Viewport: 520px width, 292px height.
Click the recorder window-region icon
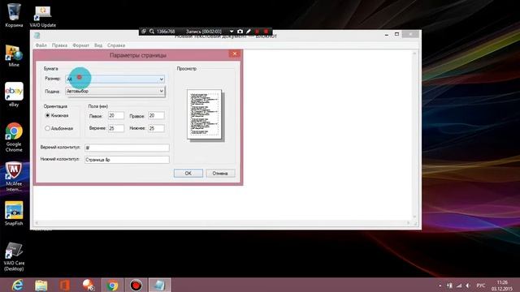pos(144,32)
